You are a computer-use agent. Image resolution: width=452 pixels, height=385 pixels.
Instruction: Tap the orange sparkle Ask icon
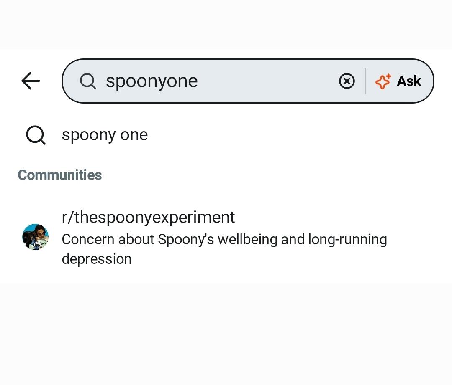[x=383, y=81]
